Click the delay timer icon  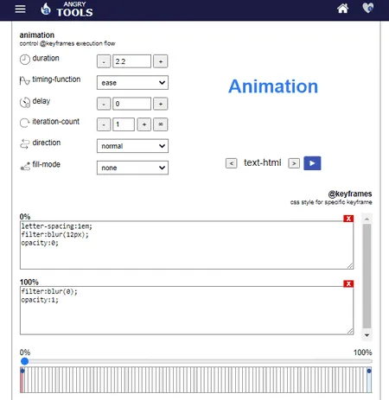(25, 102)
